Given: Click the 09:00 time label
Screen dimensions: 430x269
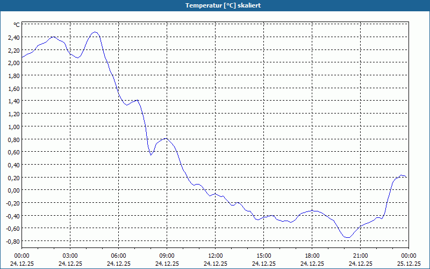Looking at the screenshot, I should pos(167,256).
